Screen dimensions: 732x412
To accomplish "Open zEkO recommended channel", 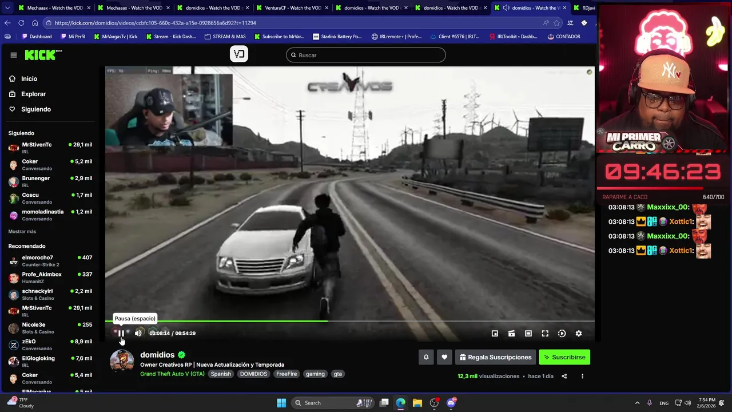I will coord(50,345).
